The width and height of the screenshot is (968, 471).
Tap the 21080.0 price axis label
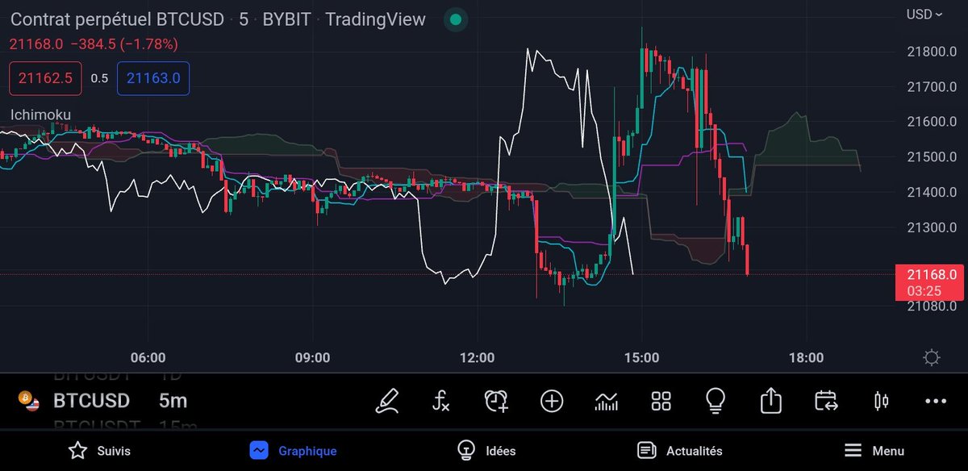tap(930, 306)
